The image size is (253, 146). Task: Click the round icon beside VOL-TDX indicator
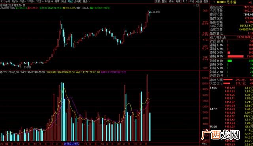1,73
